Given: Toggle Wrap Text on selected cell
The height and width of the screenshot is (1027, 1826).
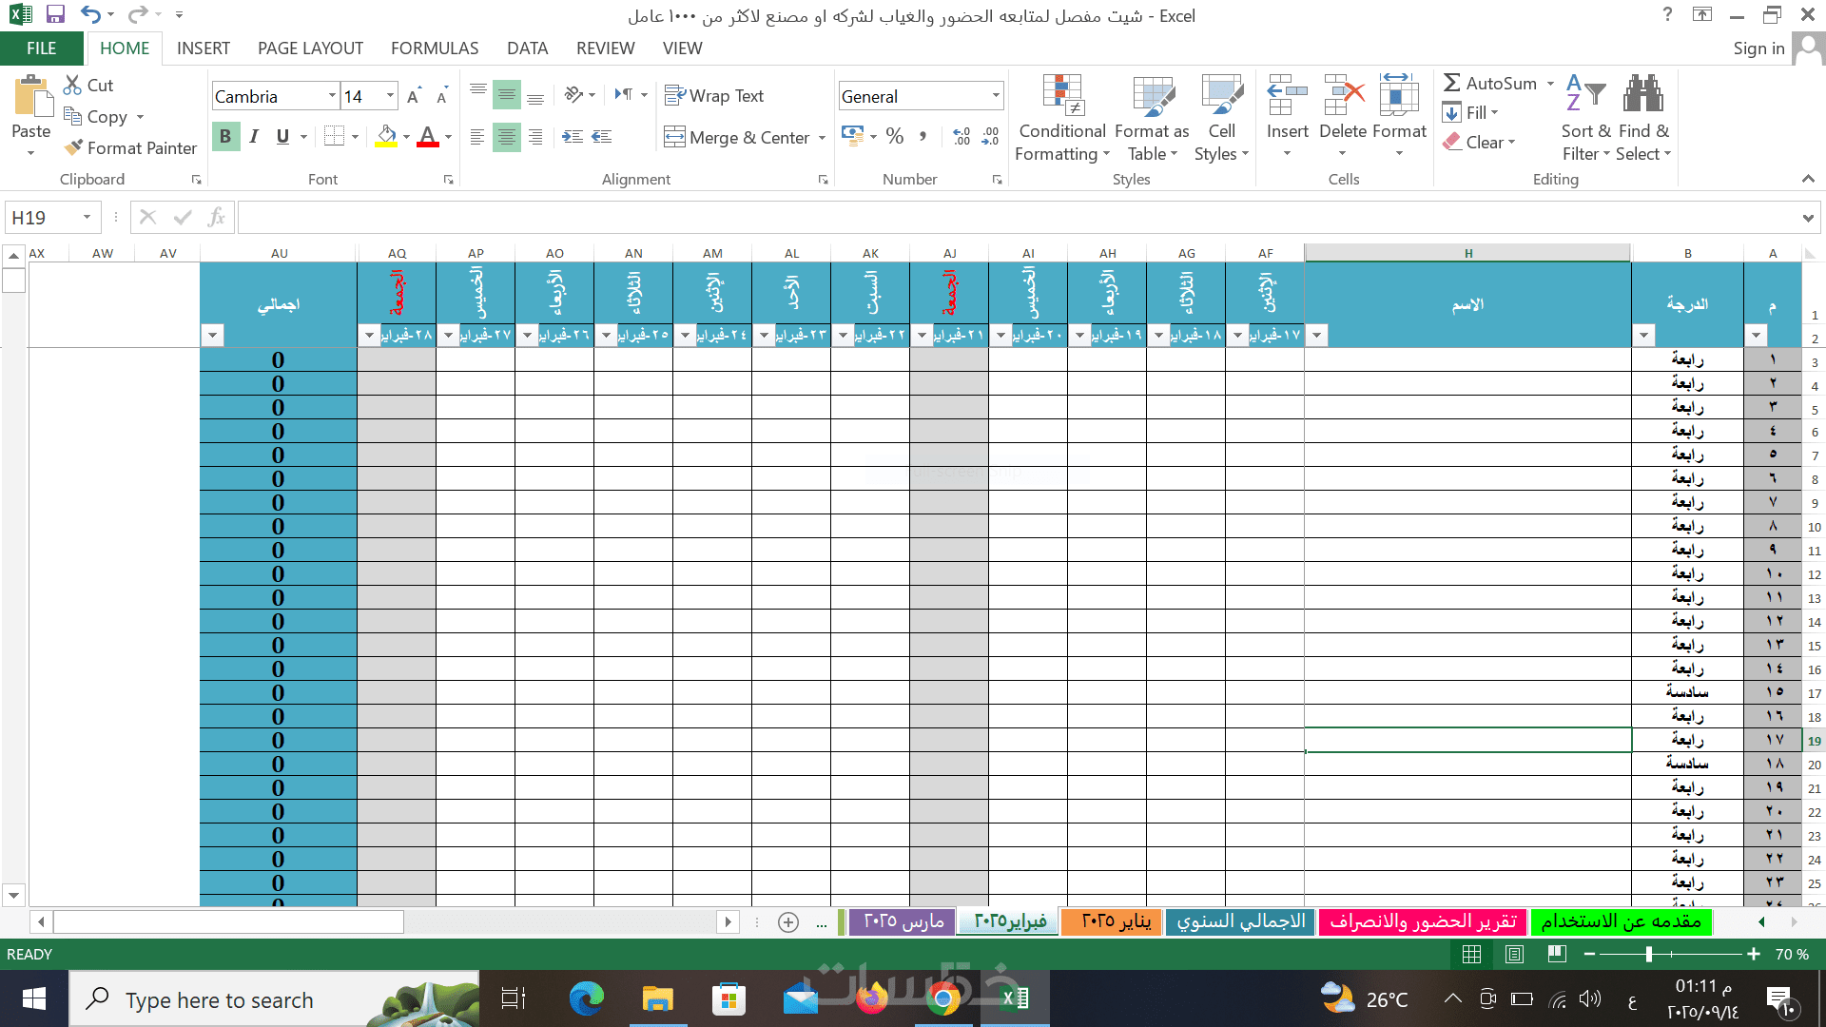Looking at the screenshot, I should [x=714, y=95].
